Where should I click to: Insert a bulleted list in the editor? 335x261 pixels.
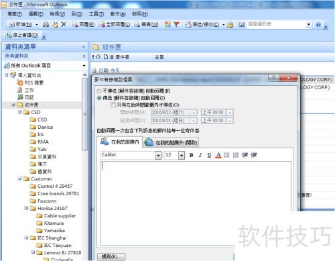pyautogui.click(x=226, y=155)
